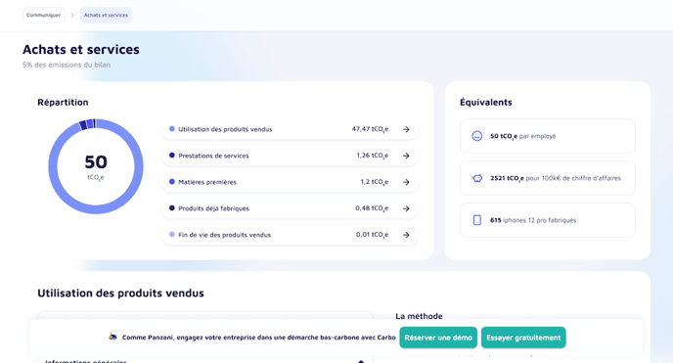Click the piggy bank revenue icon
The image size is (673, 363).
476,178
